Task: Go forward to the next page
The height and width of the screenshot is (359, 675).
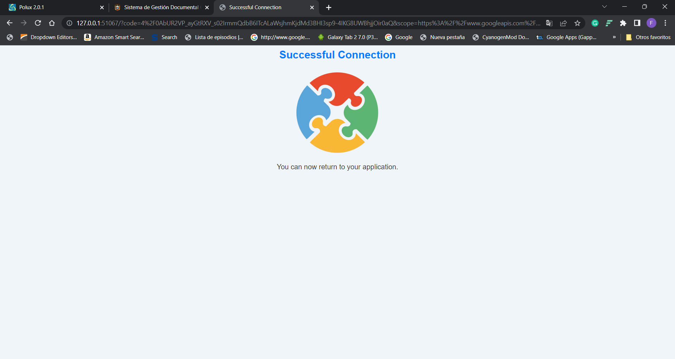Action: tap(24, 23)
